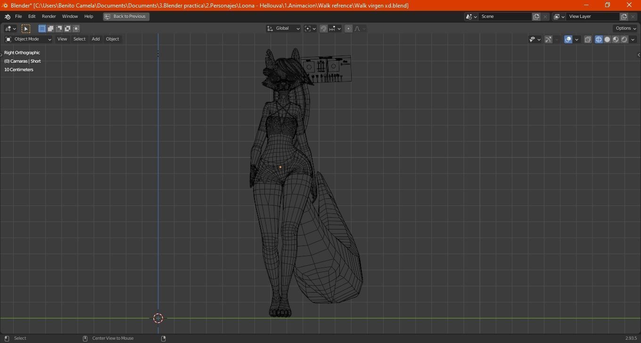Choose Extend existing selection mode
641x343 pixels.
coord(50,29)
